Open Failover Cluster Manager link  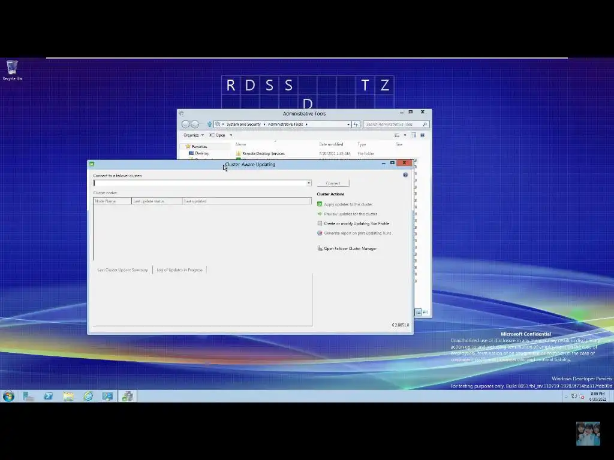pyautogui.click(x=350, y=249)
